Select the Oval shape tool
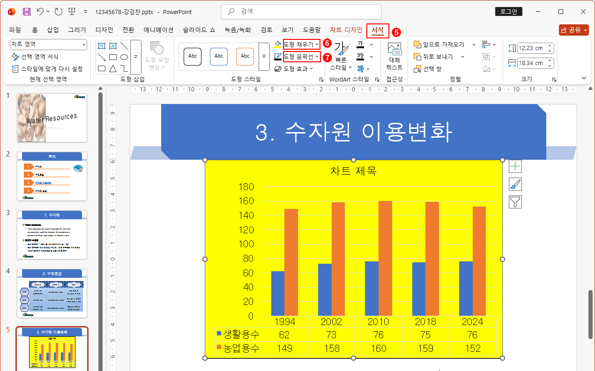The width and height of the screenshot is (595, 371). coord(124,57)
